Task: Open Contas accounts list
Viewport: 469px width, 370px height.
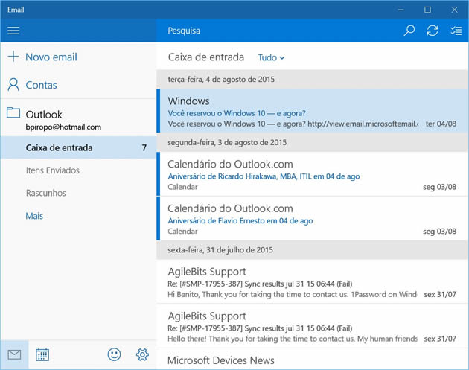Action: coord(41,85)
